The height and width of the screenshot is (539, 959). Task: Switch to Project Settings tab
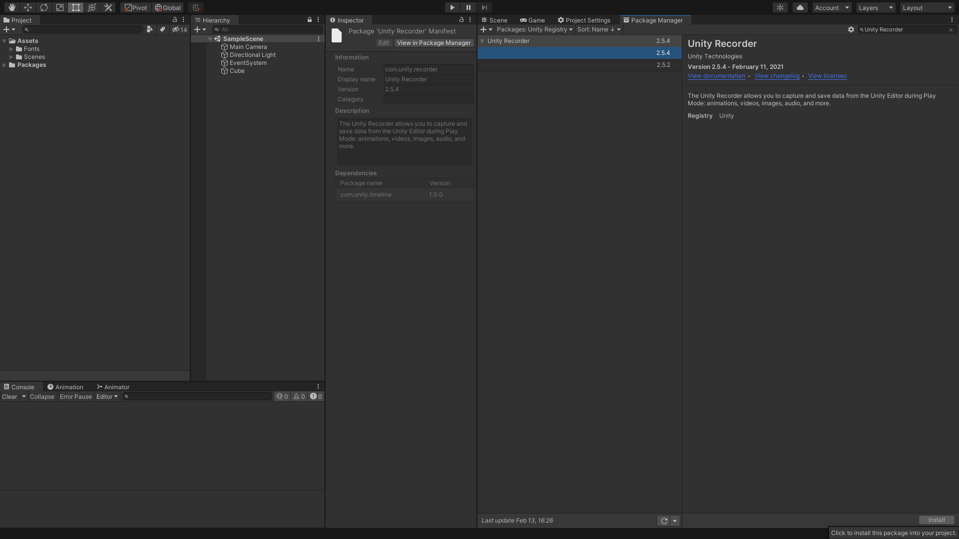(584, 20)
